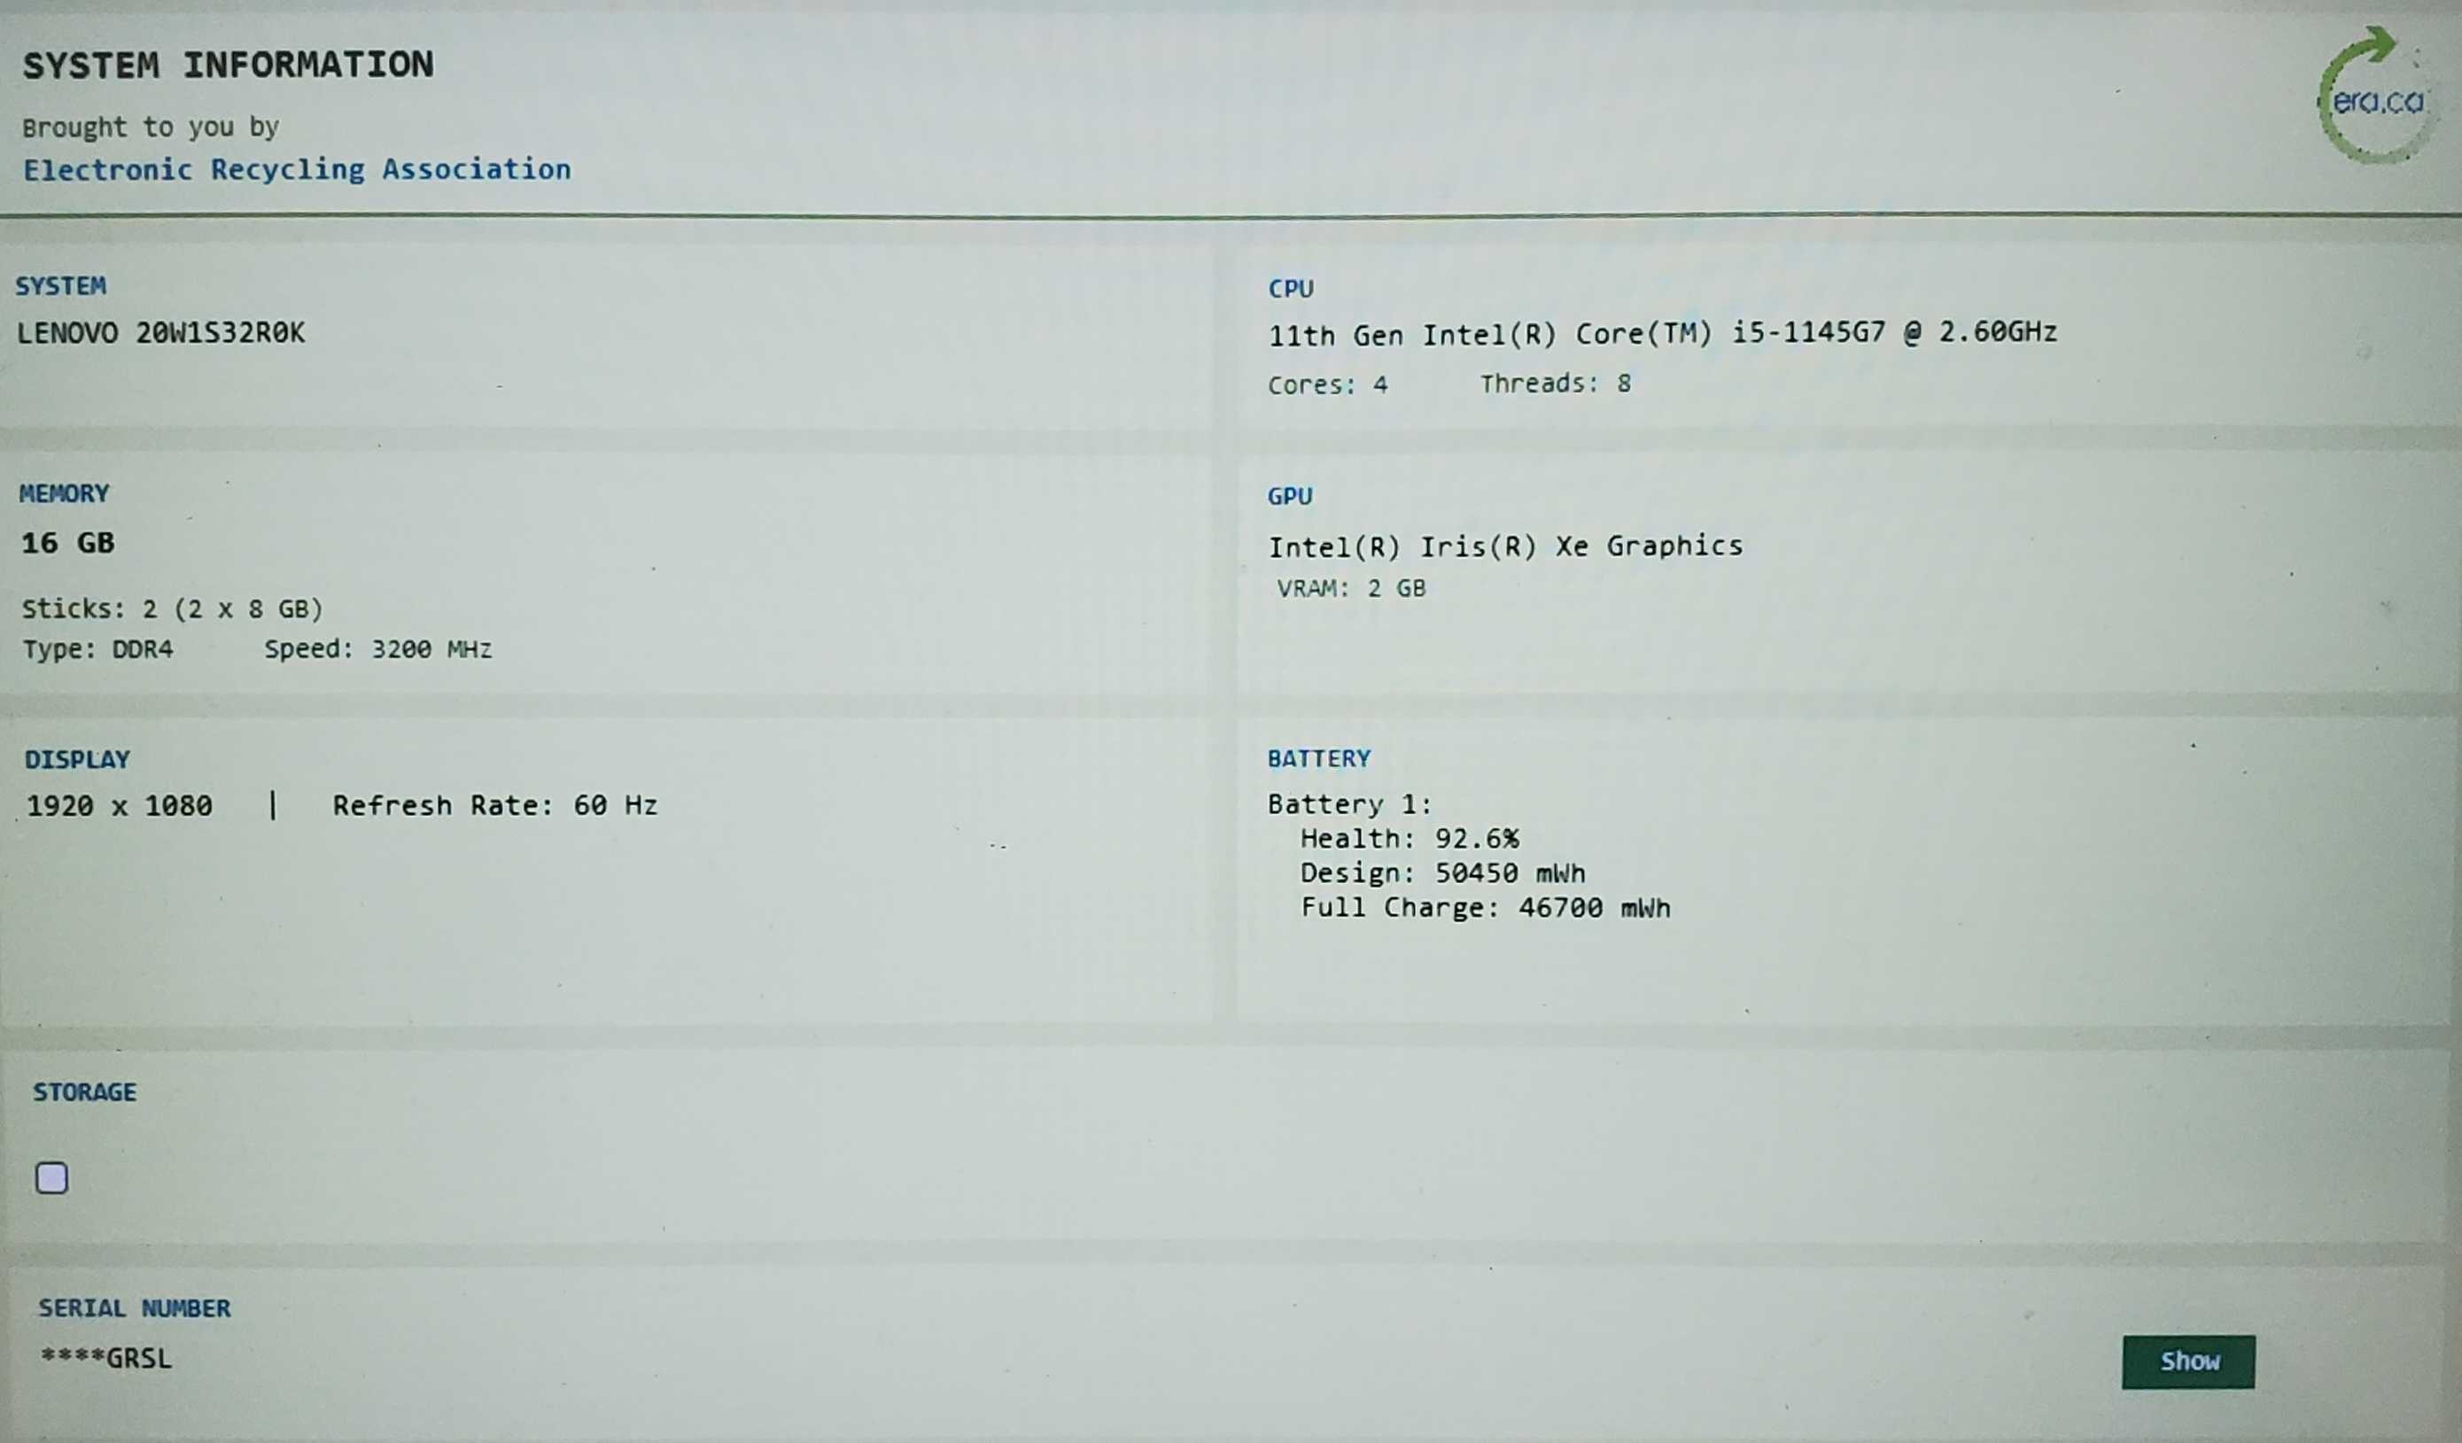This screenshot has width=2462, height=1443.
Task: Click the BATTERY section heading
Action: click(1319, 758)
